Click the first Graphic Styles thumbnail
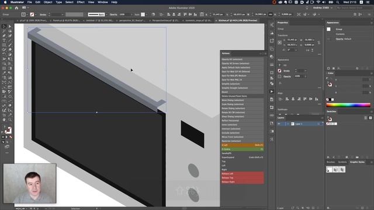The height and width of the screenshot is (210, 374). coord(329,169)
